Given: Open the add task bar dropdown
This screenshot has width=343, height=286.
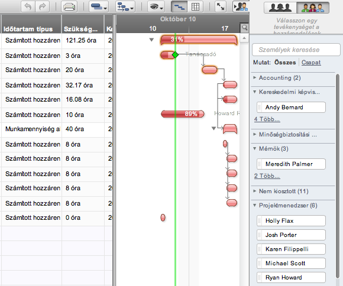Looking at the screenshot, I should (99, 6).
